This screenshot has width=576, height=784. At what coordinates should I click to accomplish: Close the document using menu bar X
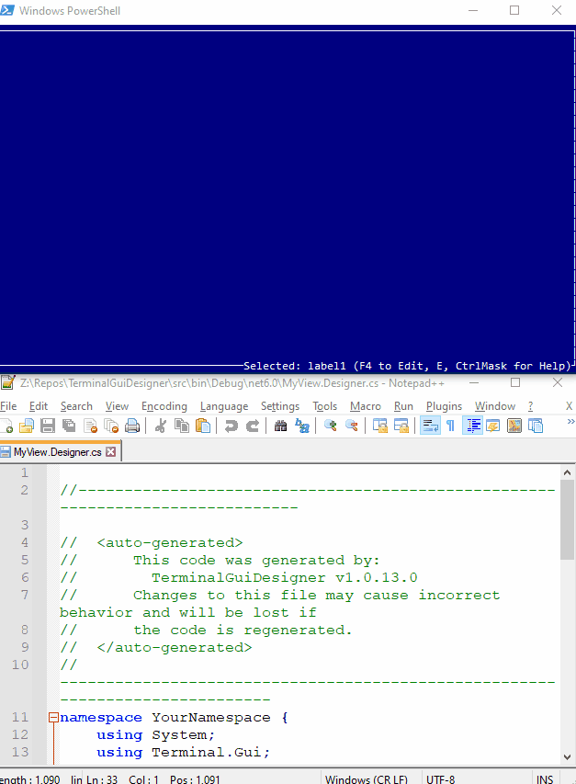pos(569,406)
